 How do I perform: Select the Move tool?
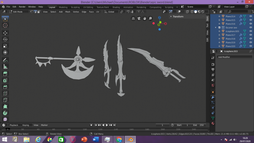tap(5, 33)
